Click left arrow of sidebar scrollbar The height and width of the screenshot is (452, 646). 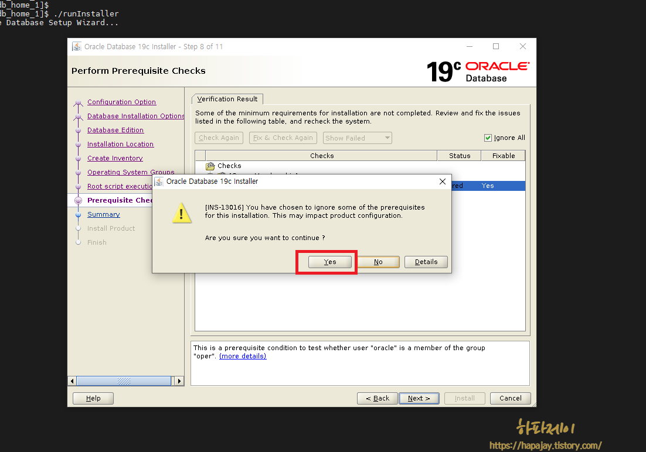pos(73,381)
